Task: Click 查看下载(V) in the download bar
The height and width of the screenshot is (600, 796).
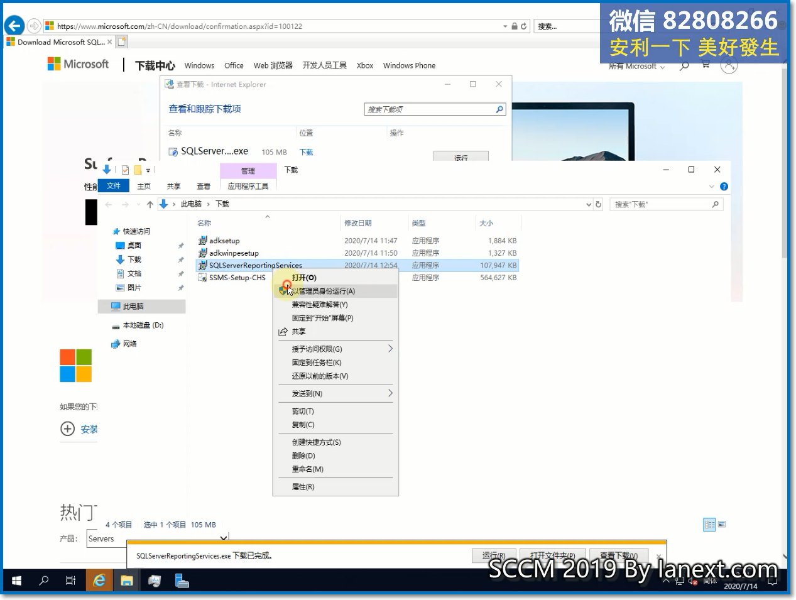Action: click(619, 556)
